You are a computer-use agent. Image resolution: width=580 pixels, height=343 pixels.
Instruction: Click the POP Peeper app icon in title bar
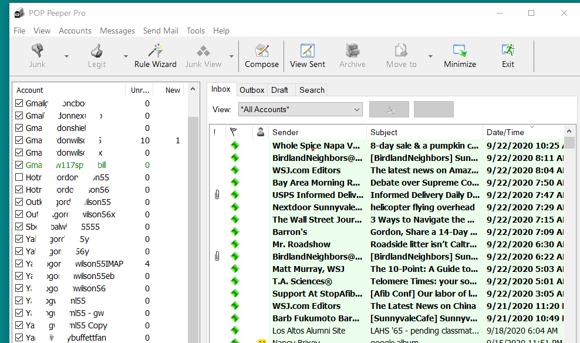click(19, 14)
